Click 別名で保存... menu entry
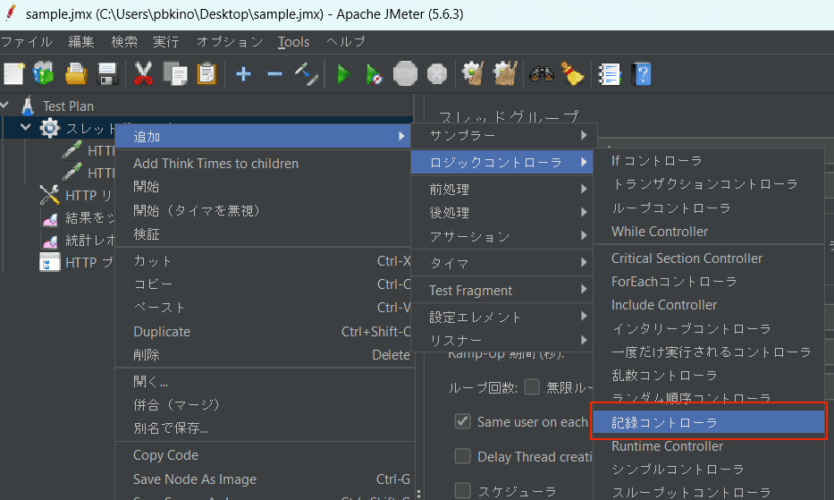The height and width of the screenshot is (500, 834). coord(265,428)
